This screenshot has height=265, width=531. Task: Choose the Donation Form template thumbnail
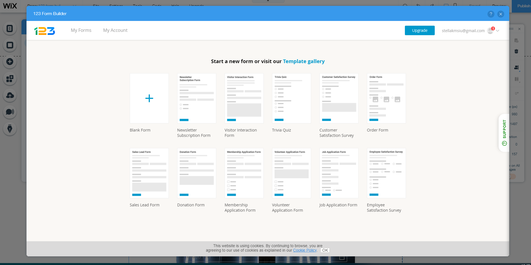tap(196, 173)
